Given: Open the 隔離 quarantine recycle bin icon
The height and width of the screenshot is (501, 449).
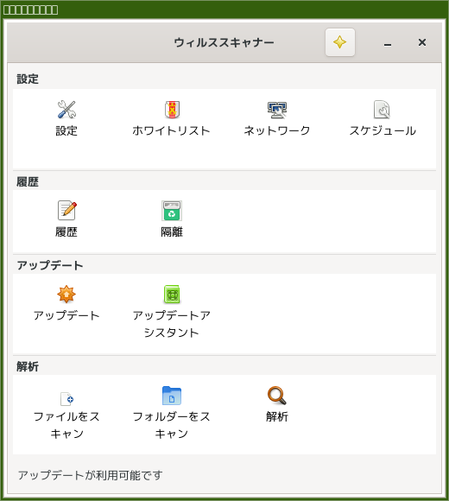Looking at the screenshot, I should coord(172,211).
